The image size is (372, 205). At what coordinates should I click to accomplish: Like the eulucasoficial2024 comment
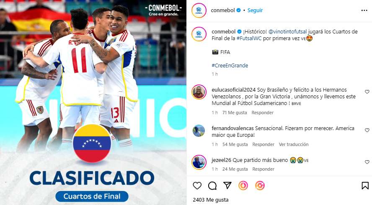pyautogui.click(x=367, y=92)
